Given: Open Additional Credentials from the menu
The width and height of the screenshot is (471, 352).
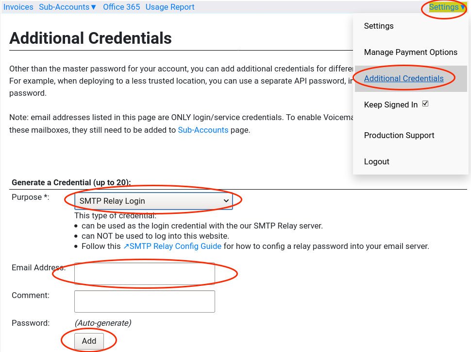Looking at the screenshot, I should (404, 79).
